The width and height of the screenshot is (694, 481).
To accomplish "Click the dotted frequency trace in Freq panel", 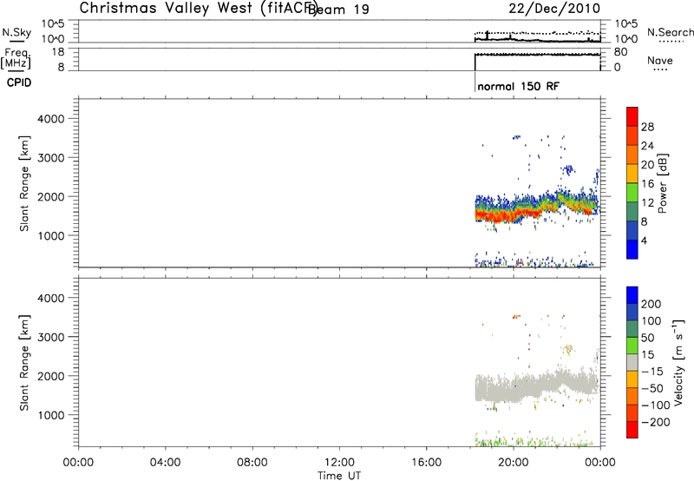I will 537,55.
